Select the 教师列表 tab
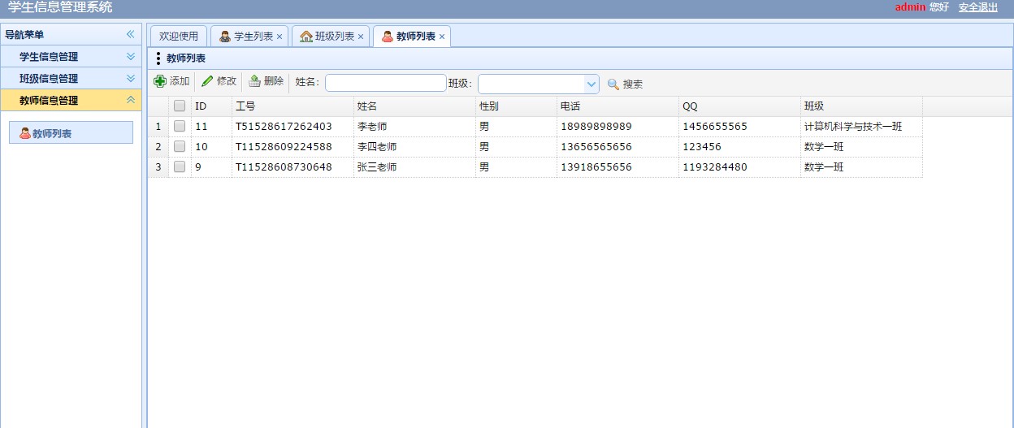This screenshot has height=428, width=1014. (x=412, y=37)
